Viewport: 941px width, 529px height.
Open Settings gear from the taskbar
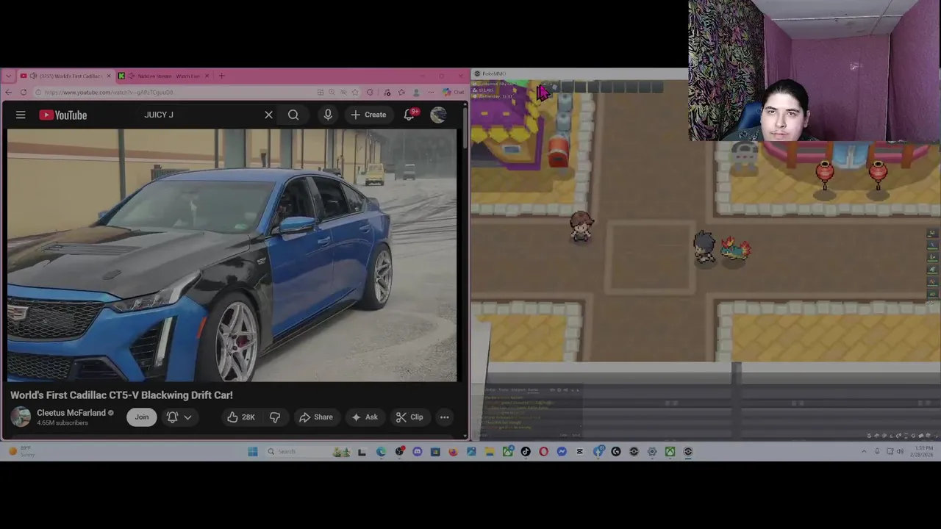652,451
